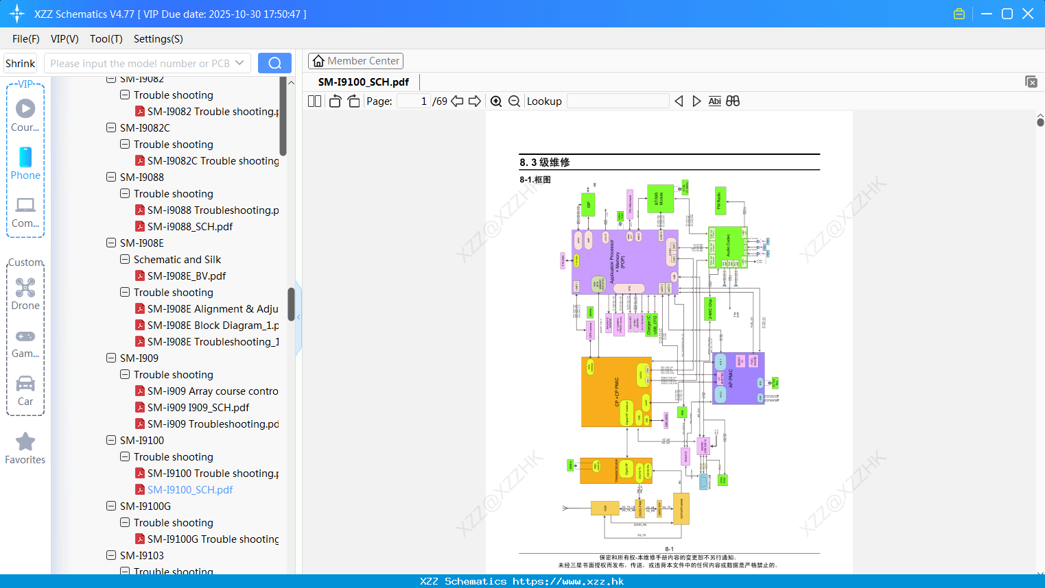
Task: Click the binoculars search icon
Action: click(733, 101)
